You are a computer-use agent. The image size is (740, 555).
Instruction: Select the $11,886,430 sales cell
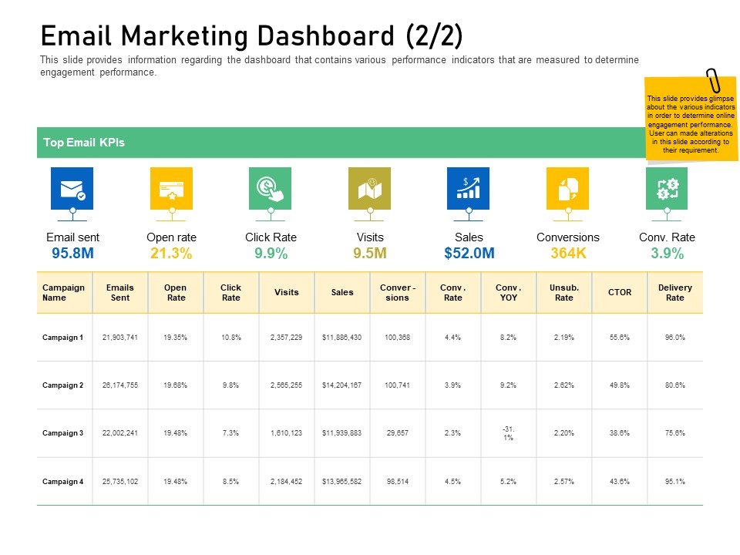point(341,338)
